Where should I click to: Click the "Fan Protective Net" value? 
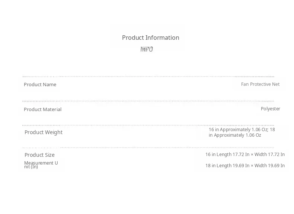pyautogui.click(x=260, y=84)
